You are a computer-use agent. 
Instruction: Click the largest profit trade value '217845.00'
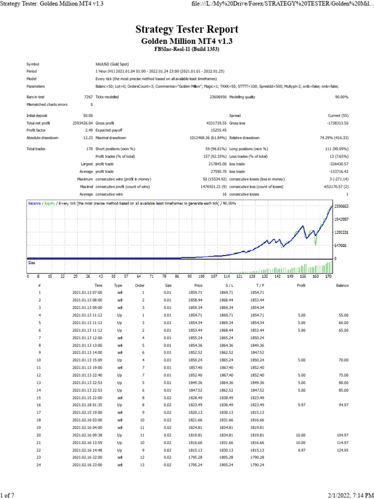(x=218, y=164)
